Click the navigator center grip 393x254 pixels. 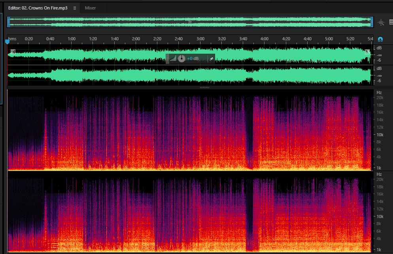[x=190, y=22]
